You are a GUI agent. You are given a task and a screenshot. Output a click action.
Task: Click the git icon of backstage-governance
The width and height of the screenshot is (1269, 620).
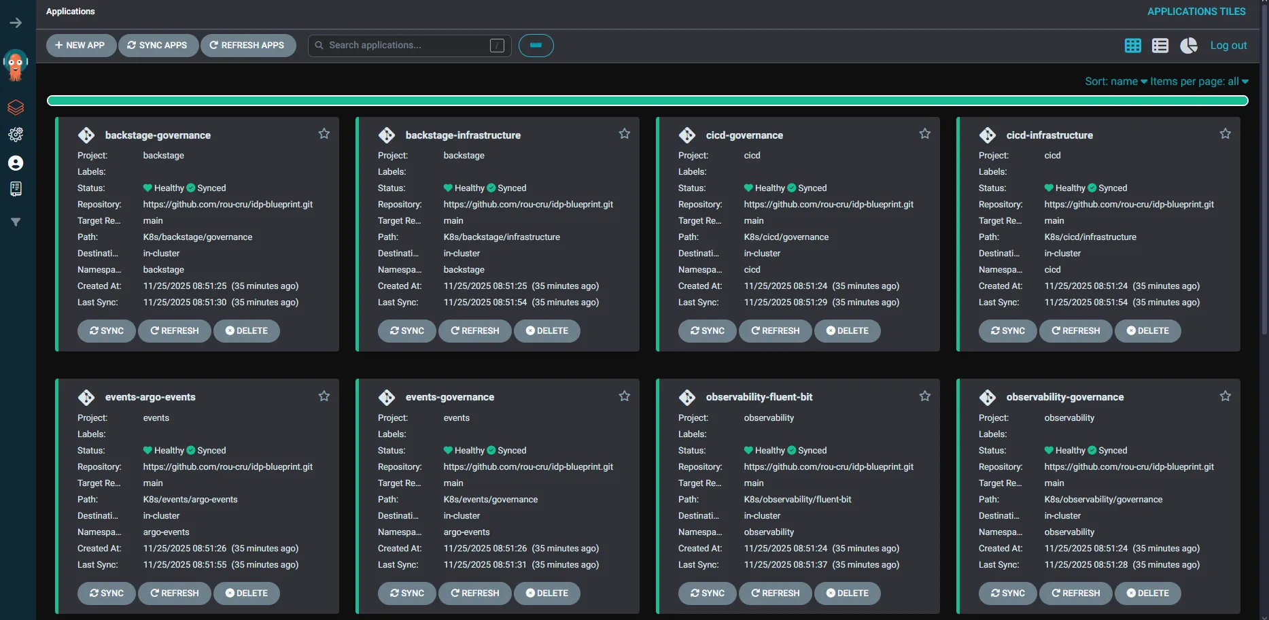coord(86,135)
